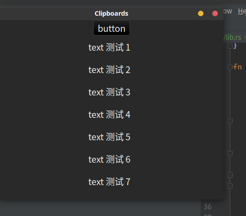The width and height of the screenshot is (246, 216).
Task: Click the "button" button in Clipboards
Action: click(x=112, y=28)
